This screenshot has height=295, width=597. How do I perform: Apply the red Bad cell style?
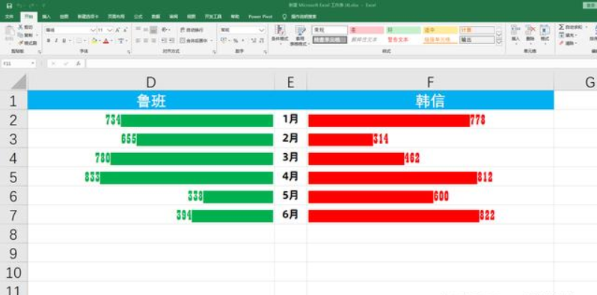pos(367,30)
